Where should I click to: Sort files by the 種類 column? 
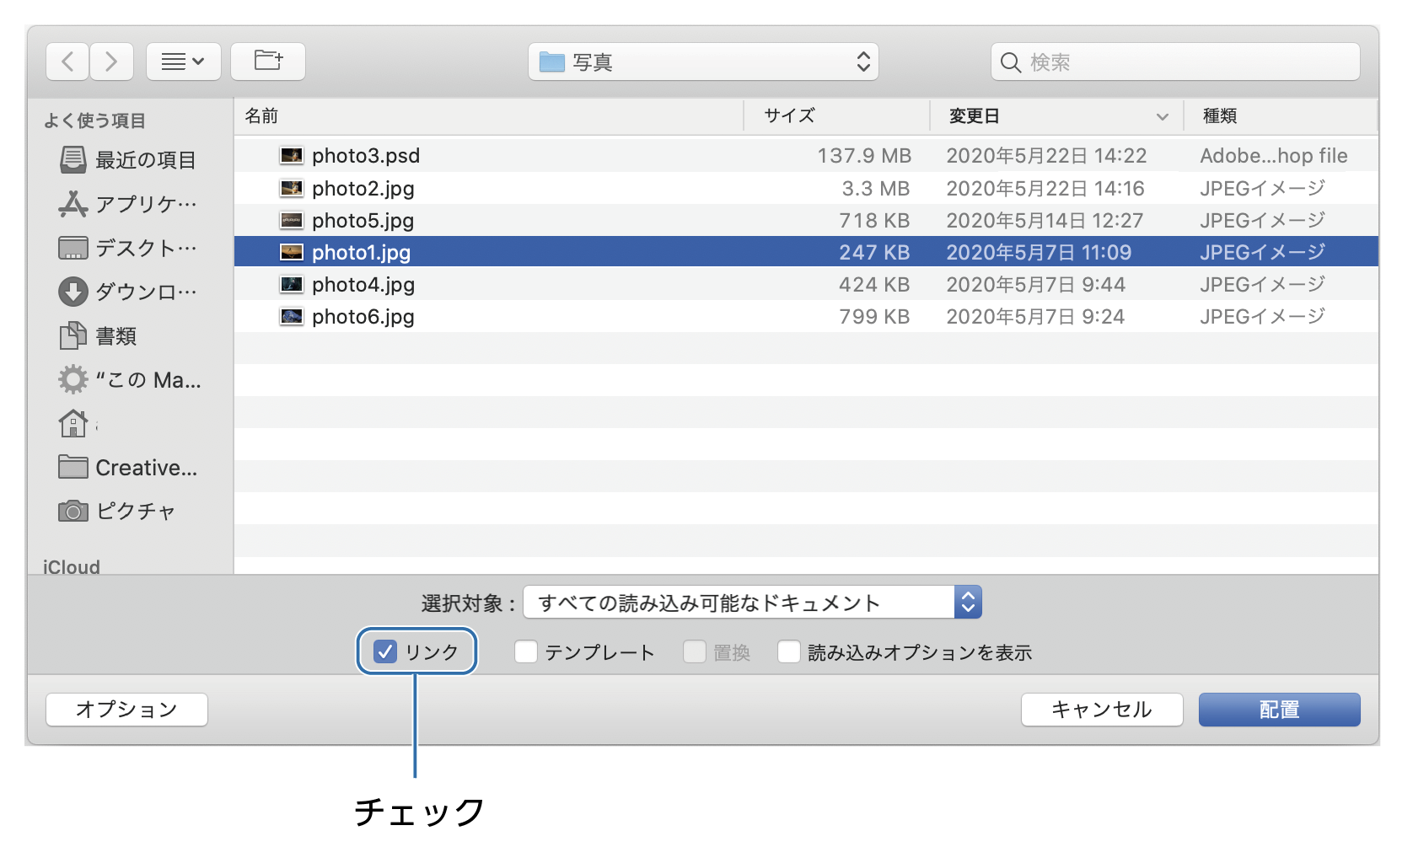tap(1281, 115)
